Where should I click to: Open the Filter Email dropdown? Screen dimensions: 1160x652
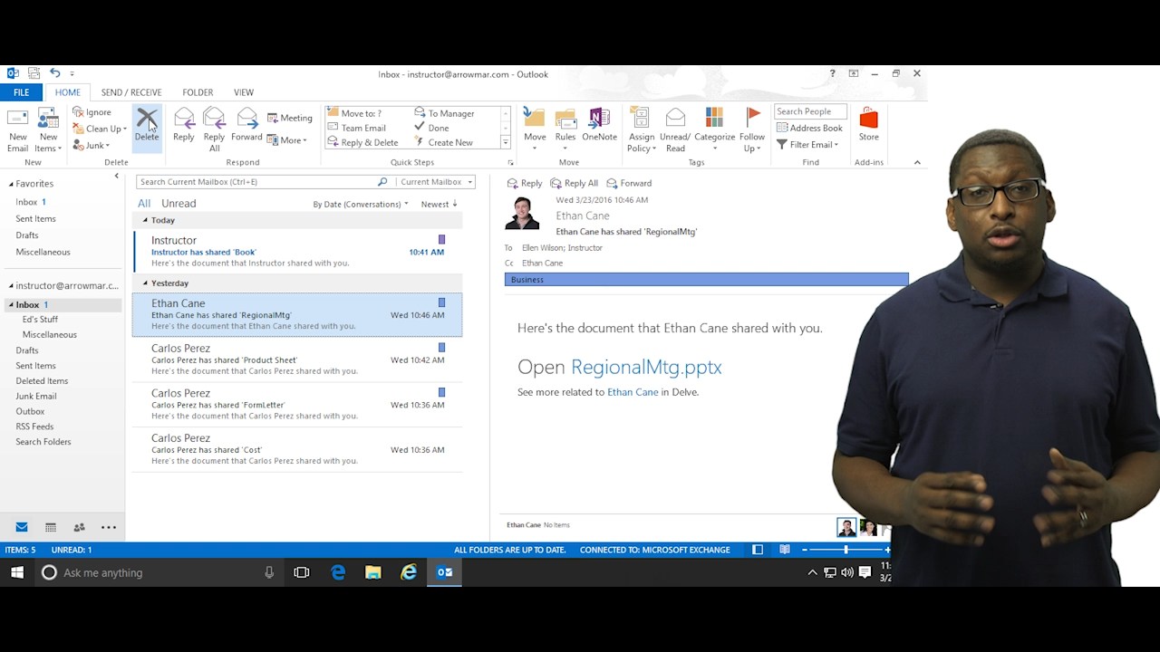807,145
